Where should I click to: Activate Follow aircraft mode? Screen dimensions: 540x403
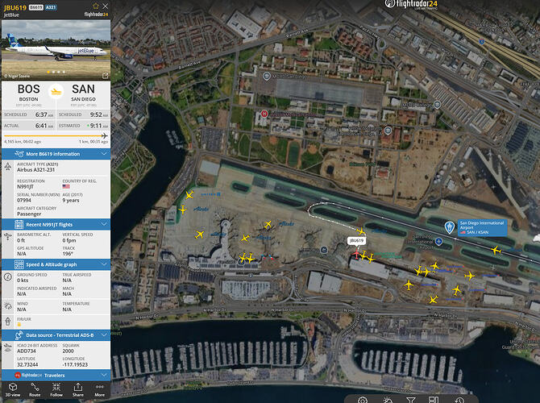pos(56,389)
